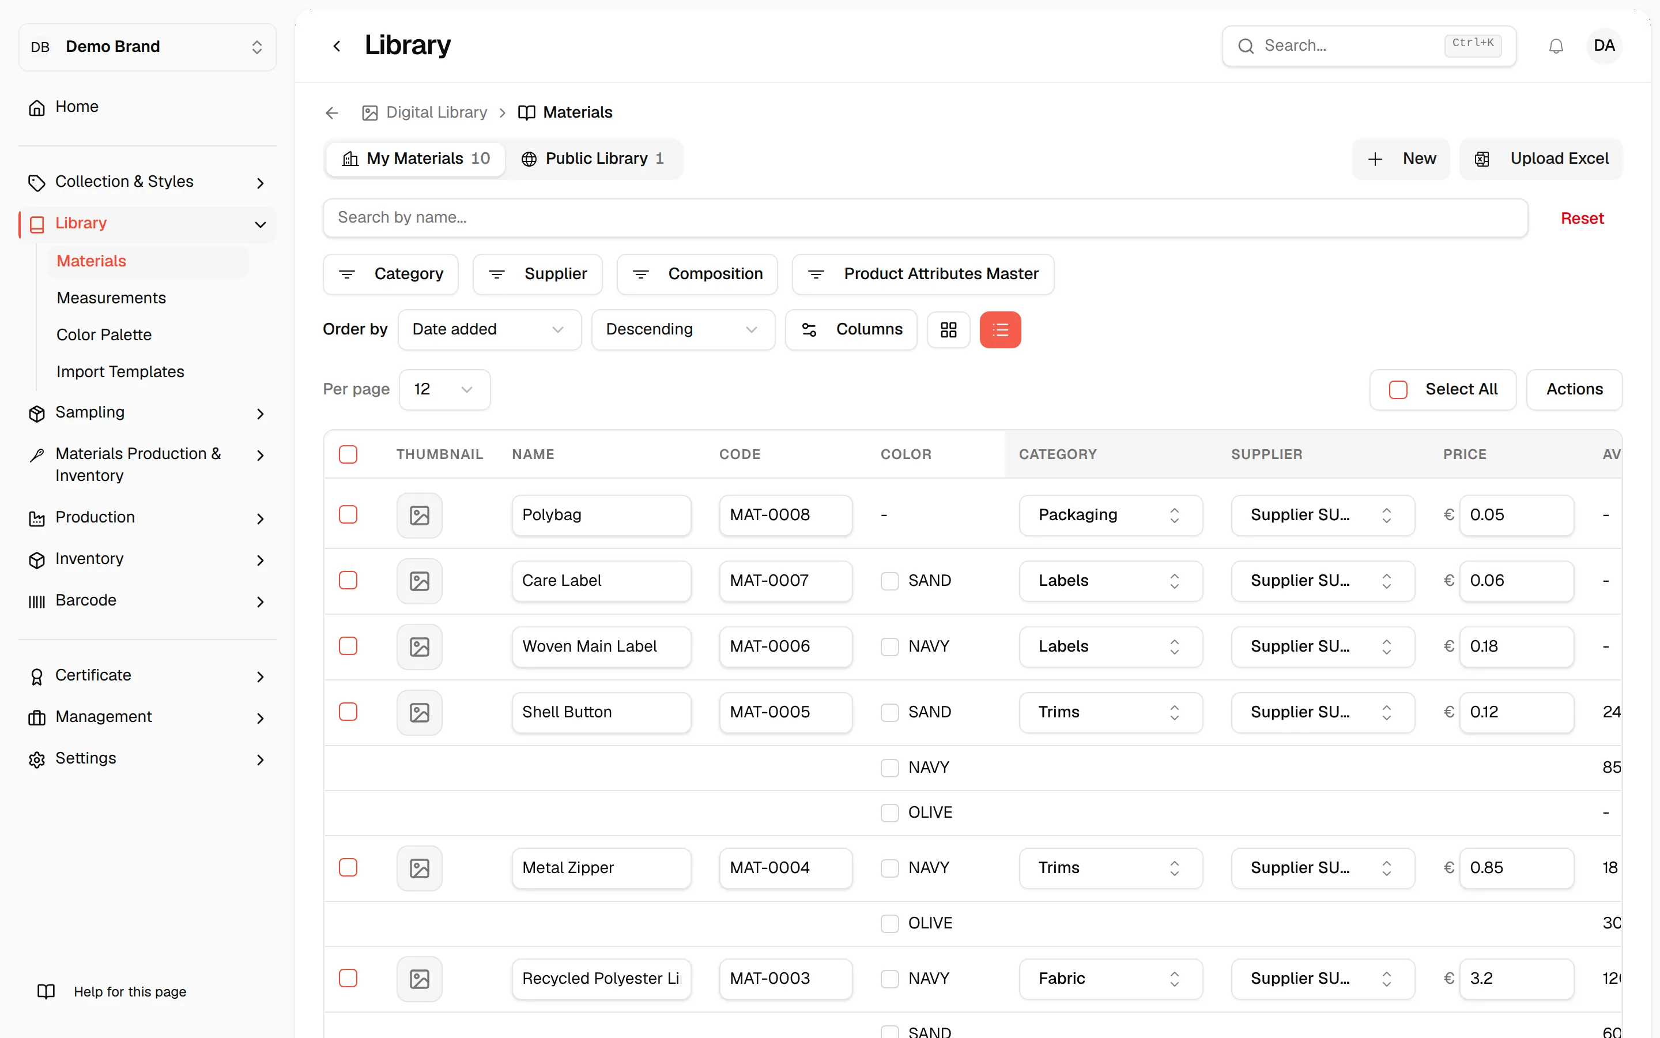The height and width of the screenshot is (1038, 1660).
Task: Click the Upload Excel button
Action: coord(1541,159)
